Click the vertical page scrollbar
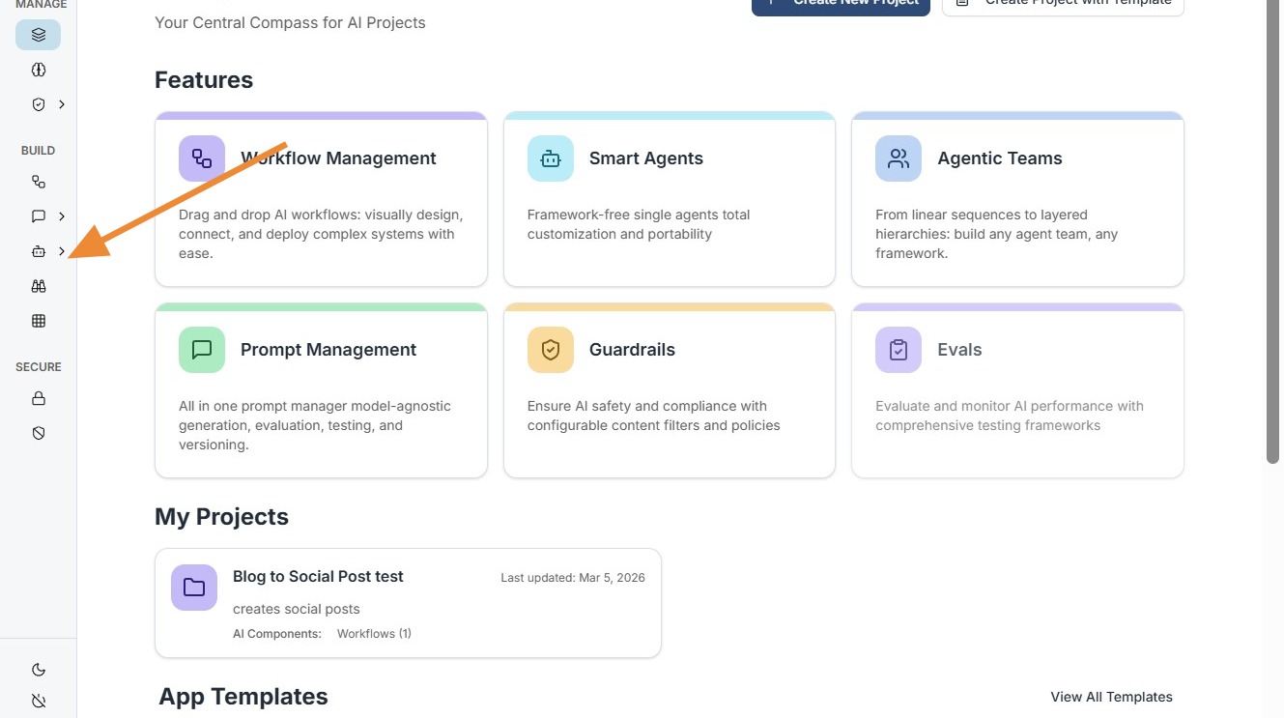This screenshot has height=718, width=1284. click(x=1273, y=232)
